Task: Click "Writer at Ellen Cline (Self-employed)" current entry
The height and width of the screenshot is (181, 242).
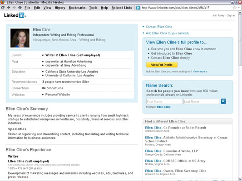Action: point(73,55)
